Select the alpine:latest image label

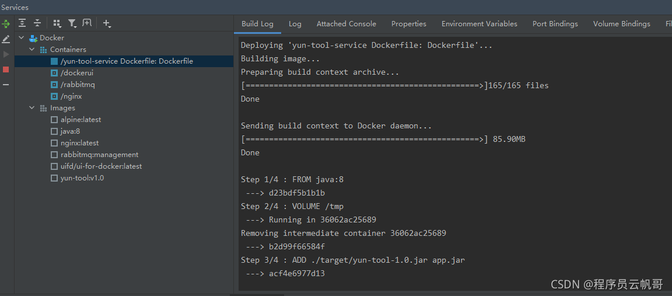coord(81,120)
